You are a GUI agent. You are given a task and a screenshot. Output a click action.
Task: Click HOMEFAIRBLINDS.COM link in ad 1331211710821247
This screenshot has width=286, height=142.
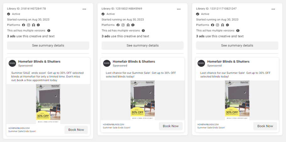[208, 124]
